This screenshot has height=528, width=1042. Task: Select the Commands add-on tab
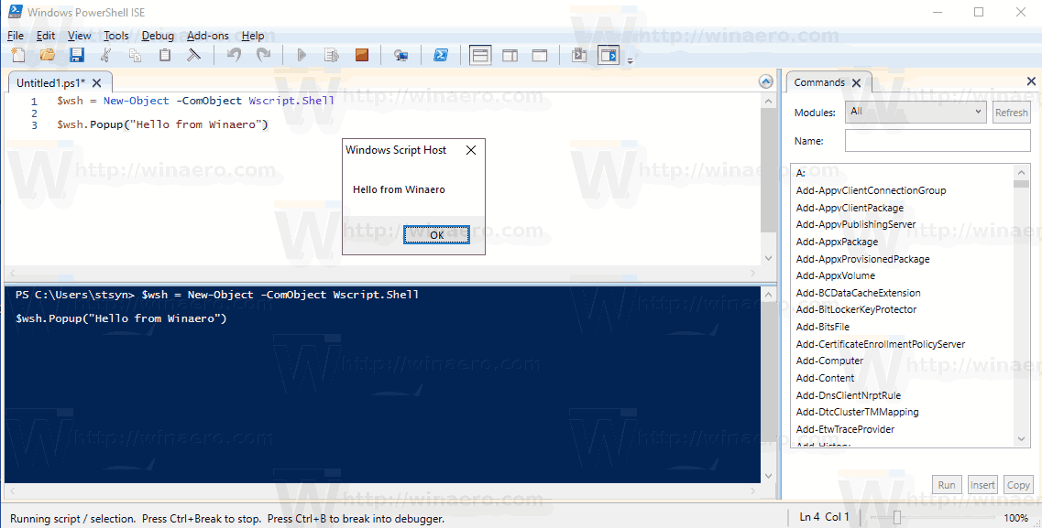coord(818,82)
